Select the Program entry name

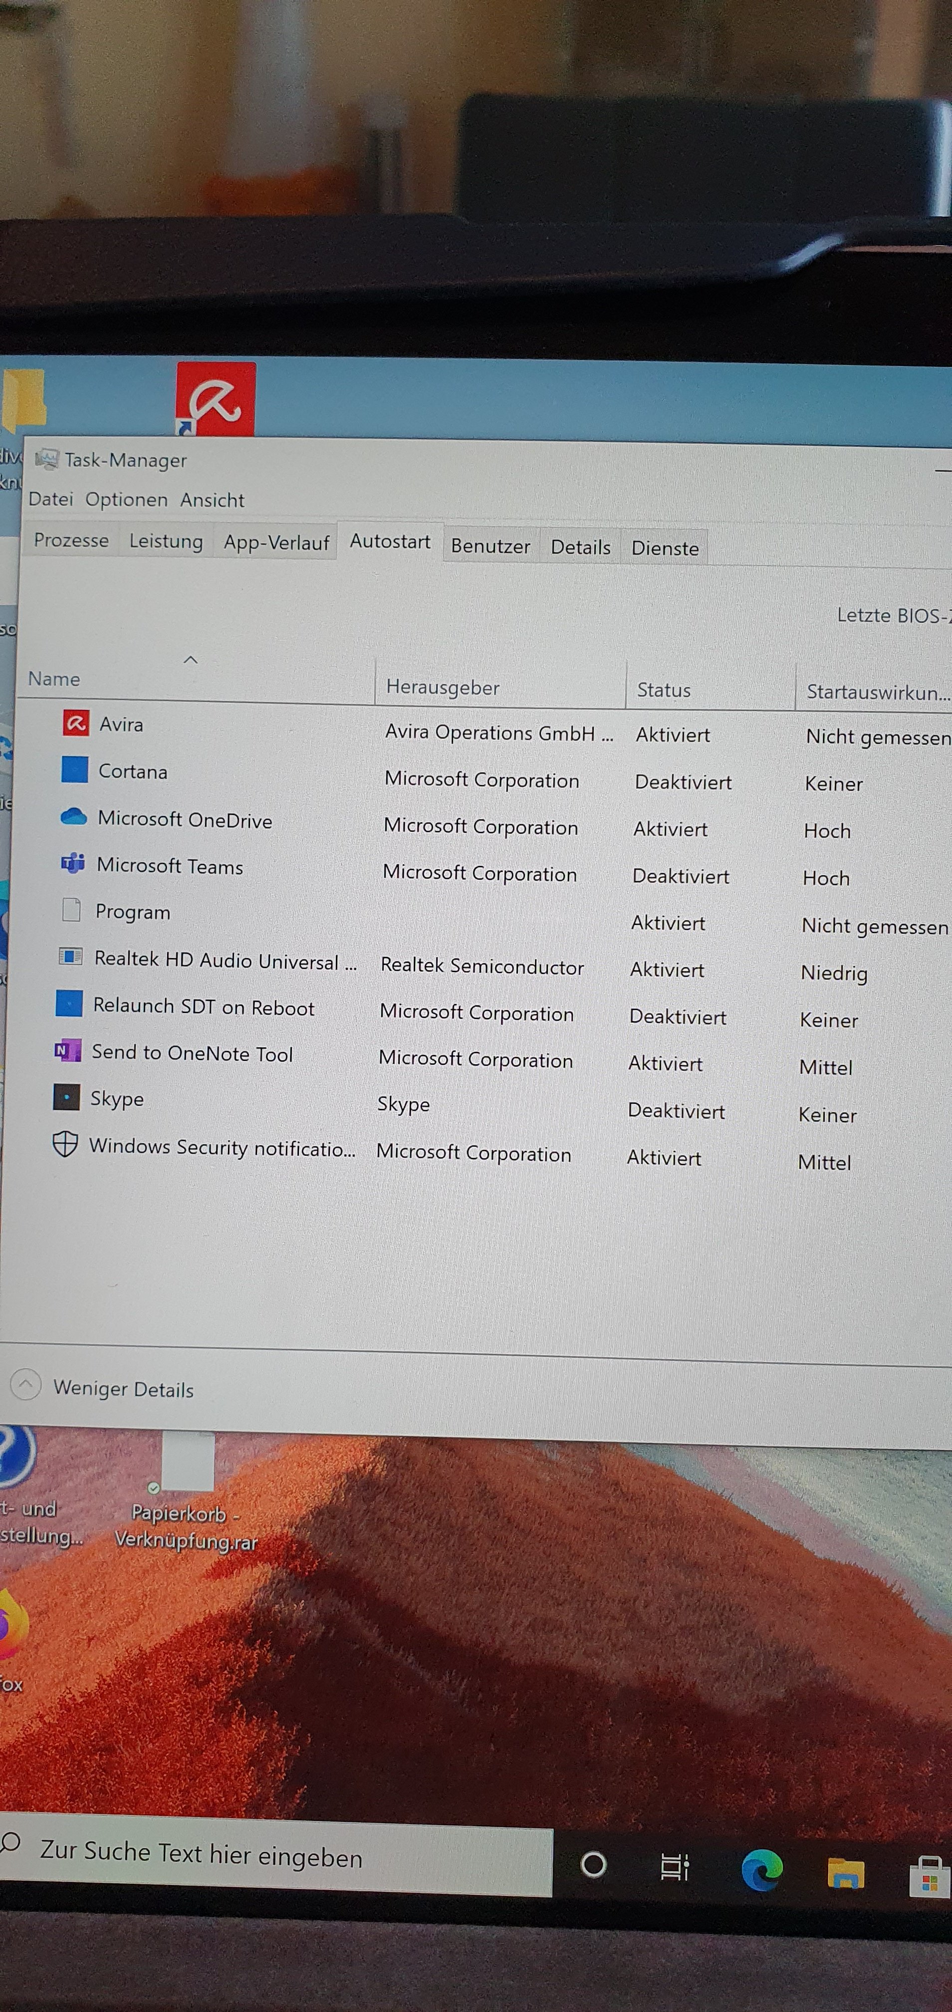click(x=133, y=912)
